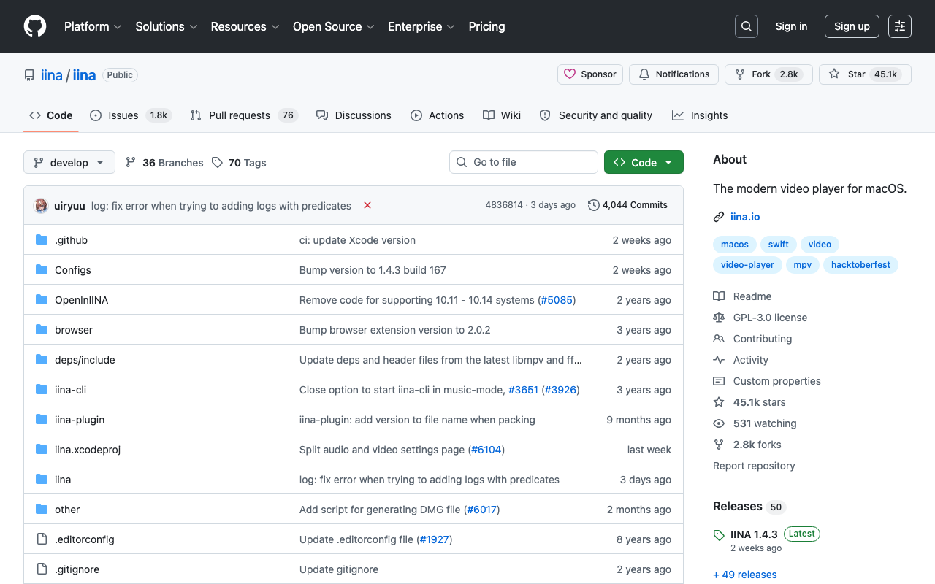Click the Go to file search field

click(524, 162)
